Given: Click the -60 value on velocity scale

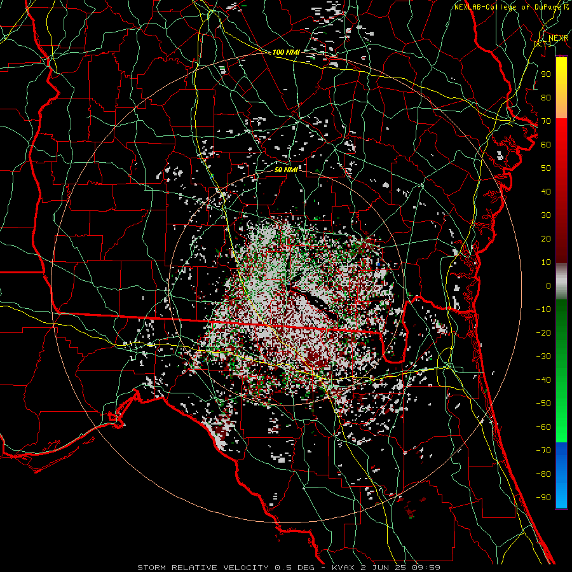Looking at the screenshot, I should click(543, 427).
